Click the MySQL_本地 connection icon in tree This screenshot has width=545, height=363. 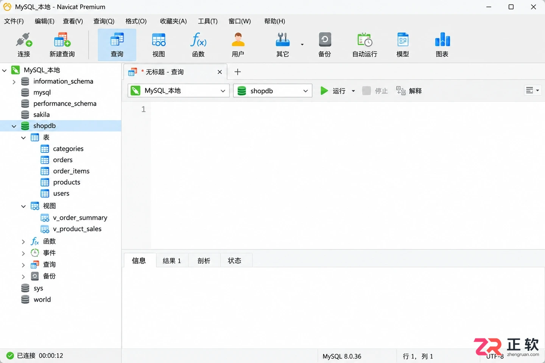pyautogui.click(x=16, y=70)
